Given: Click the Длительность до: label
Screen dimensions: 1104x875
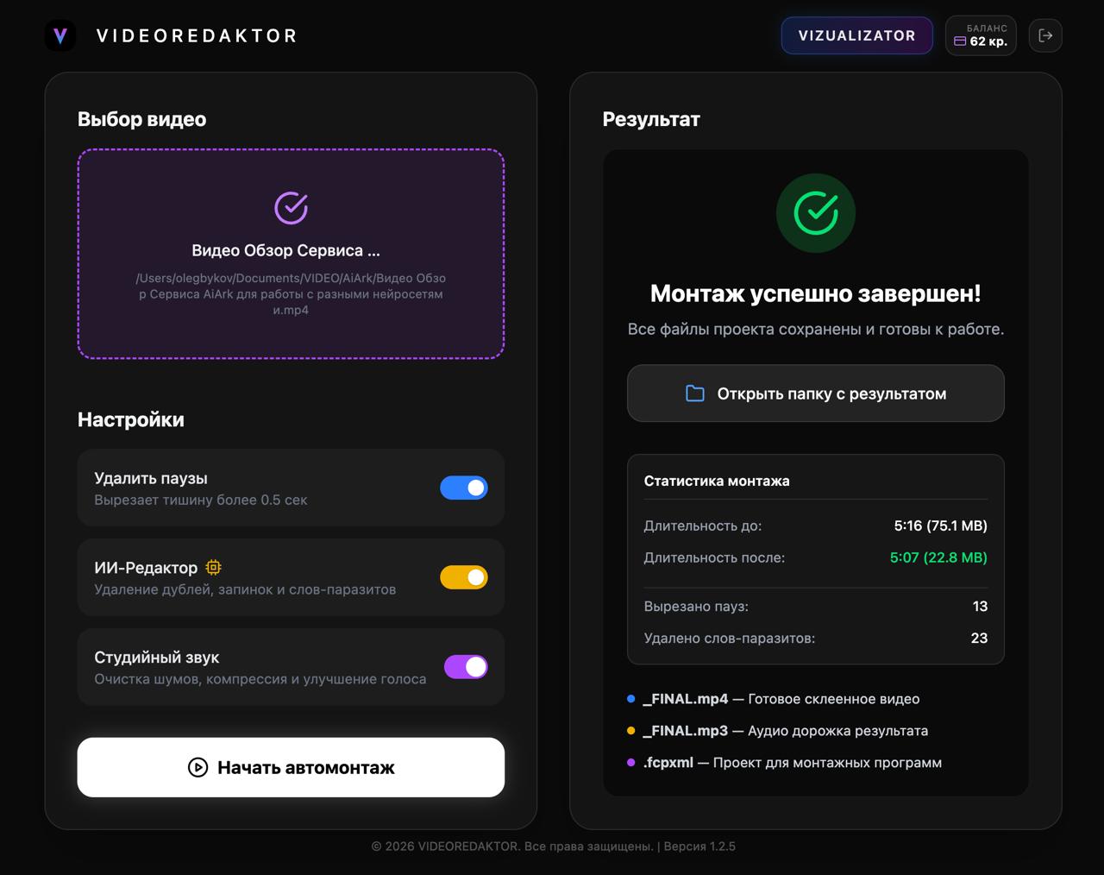Looking at the screenshot, I should [x=703, y=526].
